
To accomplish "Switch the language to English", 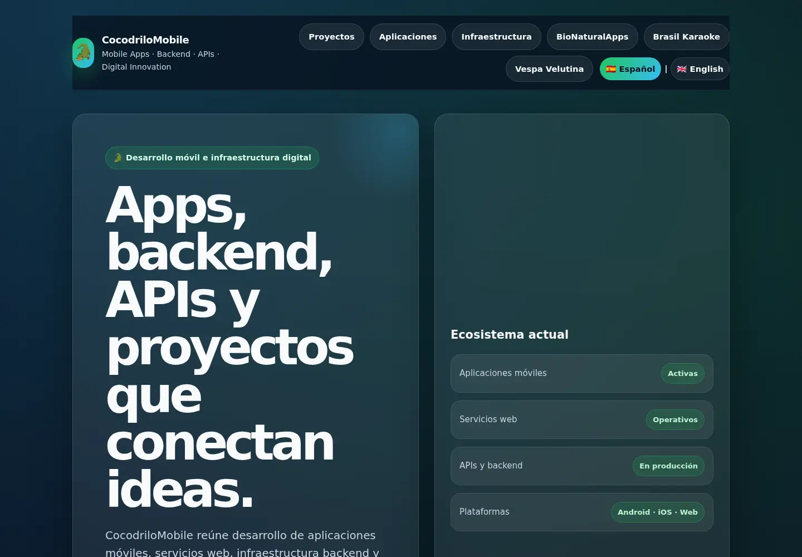I will coord(700,69).
